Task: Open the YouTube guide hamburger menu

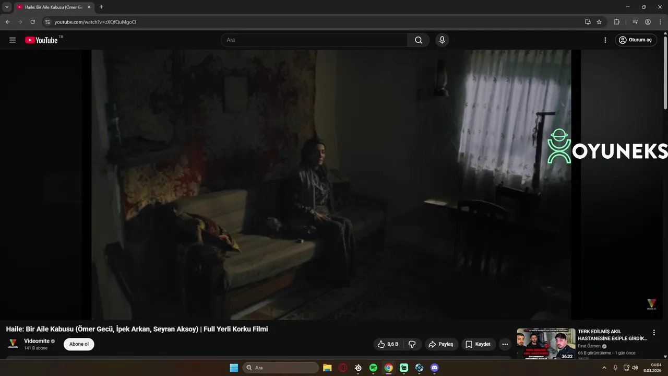Action: tap(13, 40)
